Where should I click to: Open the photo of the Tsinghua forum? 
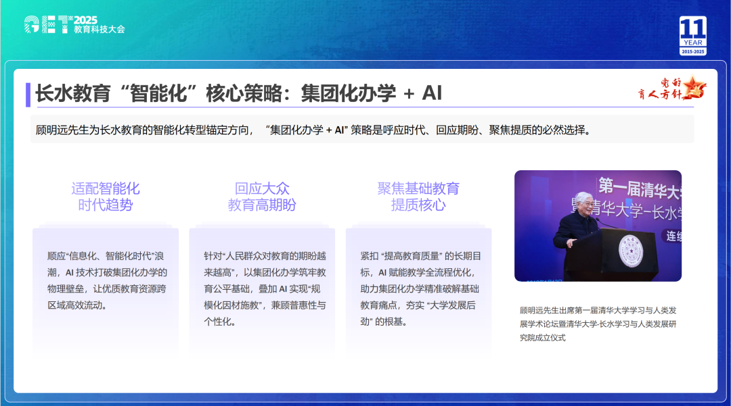[x=598, y=226]
